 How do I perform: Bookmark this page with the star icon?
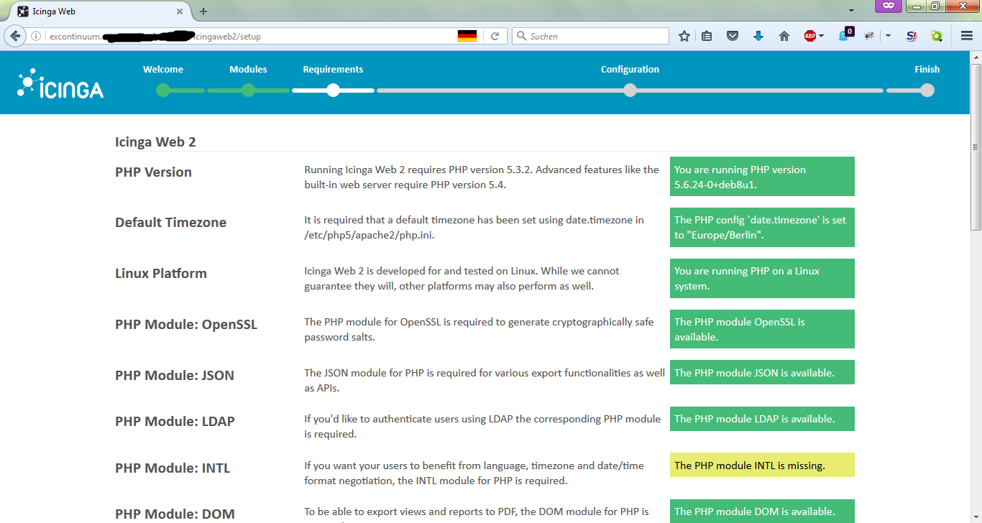point(684,36)
